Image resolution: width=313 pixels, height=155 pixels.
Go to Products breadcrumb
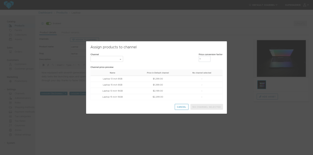[x=62, y=13]
